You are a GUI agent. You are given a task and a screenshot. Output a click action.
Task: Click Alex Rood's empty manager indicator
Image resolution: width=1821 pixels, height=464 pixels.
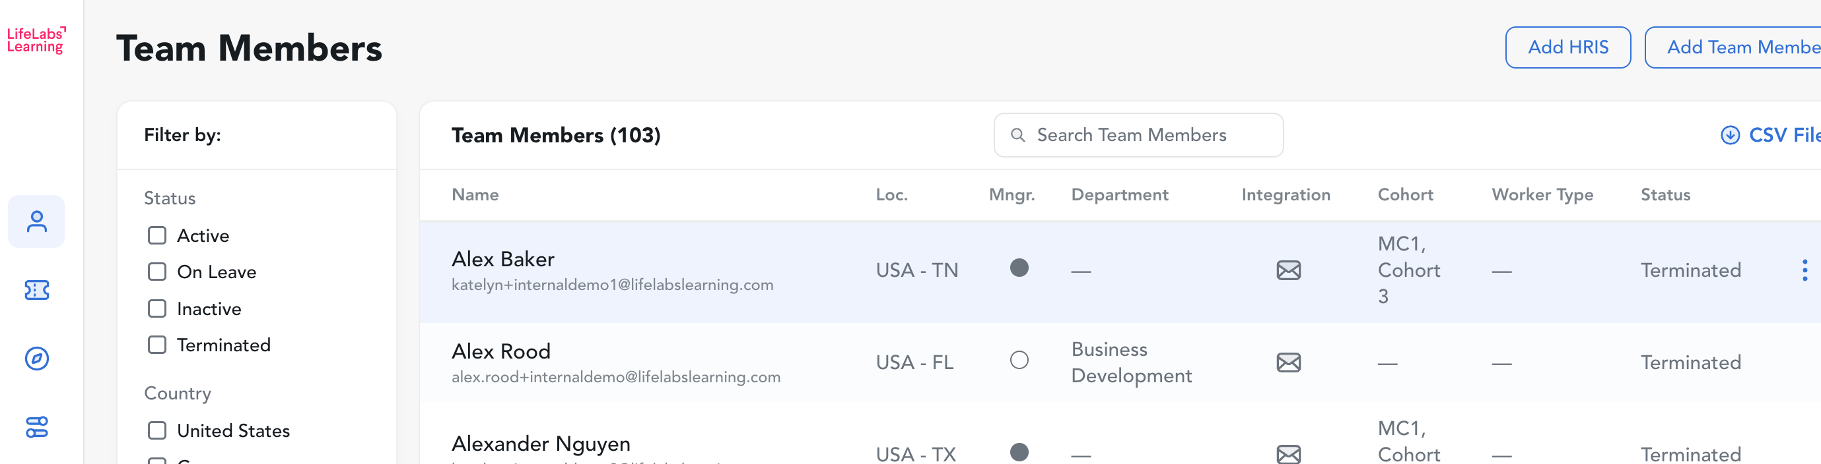tap(1019, 361)
